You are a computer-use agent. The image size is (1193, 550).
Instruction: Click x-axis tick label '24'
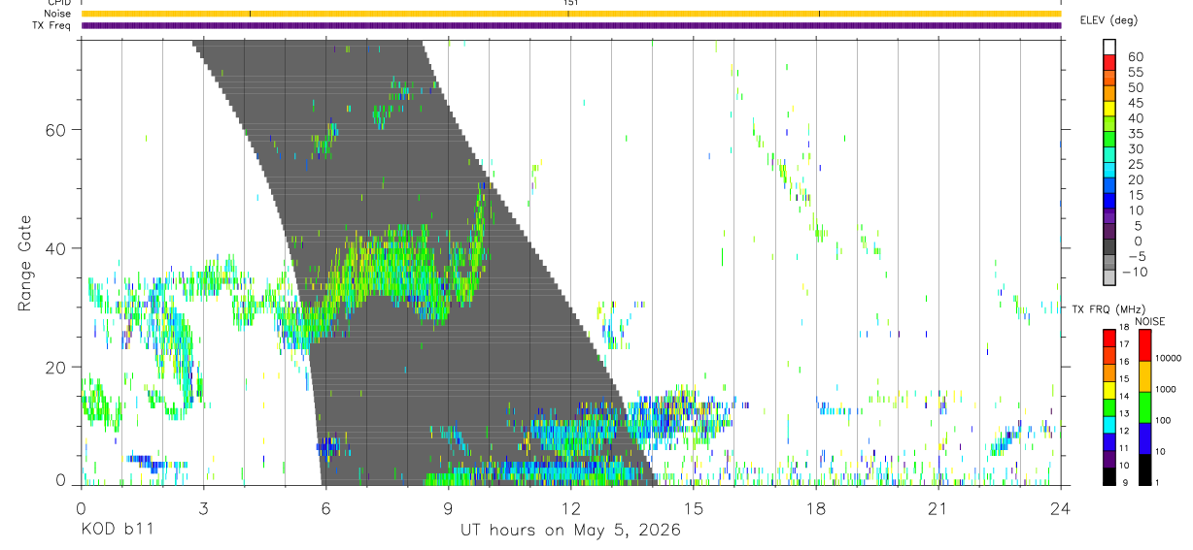click(x=1061, y=507)
